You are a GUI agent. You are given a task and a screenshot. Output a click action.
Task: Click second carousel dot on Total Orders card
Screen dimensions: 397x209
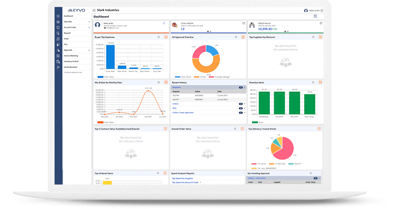point(211,31)
